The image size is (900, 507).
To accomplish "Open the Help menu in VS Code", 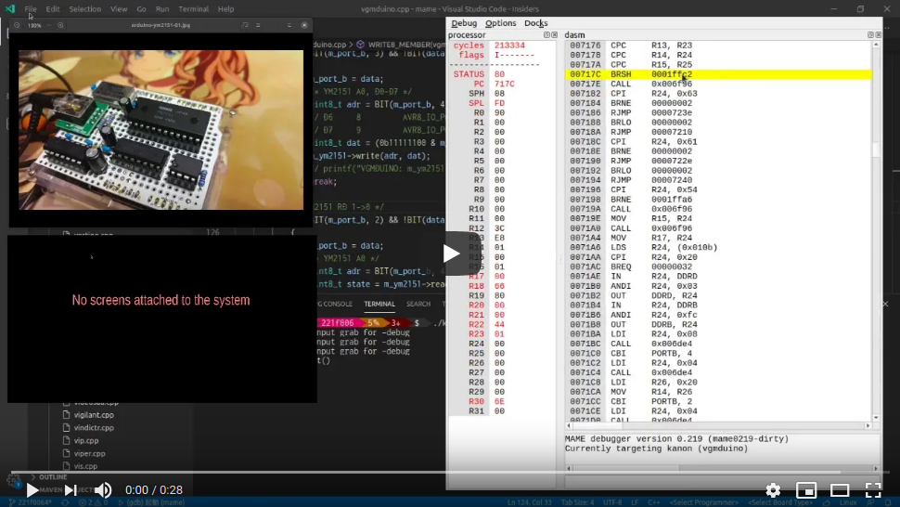I will [225, 8].
